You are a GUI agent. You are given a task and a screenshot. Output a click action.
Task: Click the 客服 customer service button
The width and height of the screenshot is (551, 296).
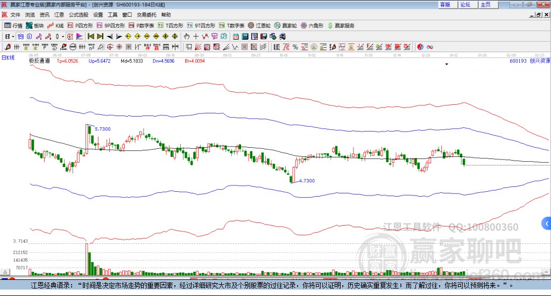[x=445, y=4]
